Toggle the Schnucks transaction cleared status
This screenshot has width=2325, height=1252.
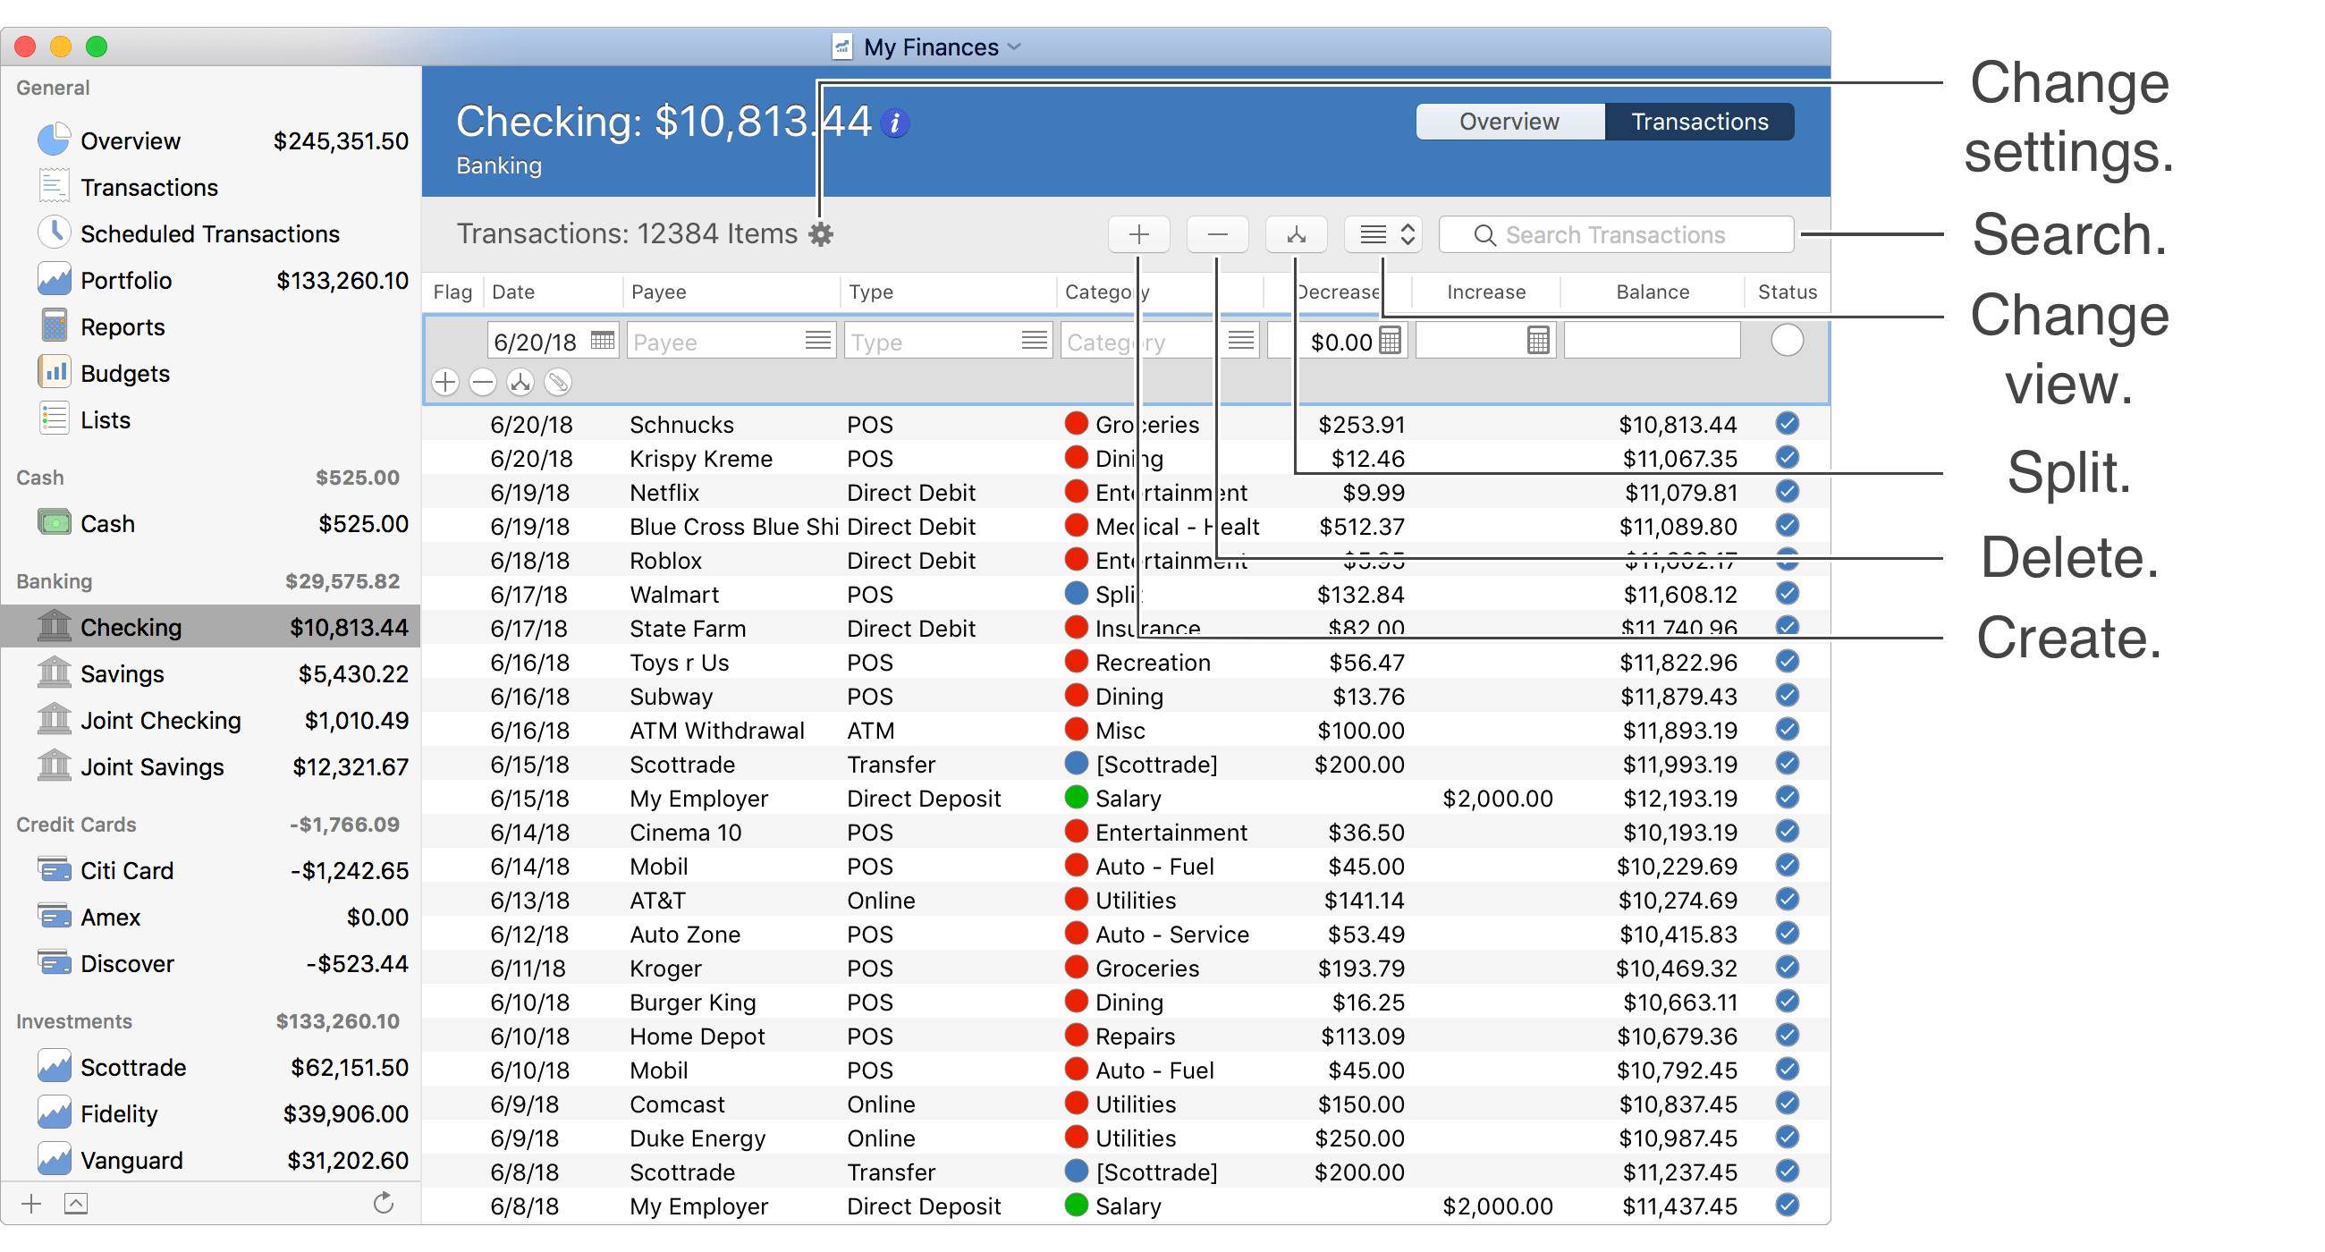1786,426
